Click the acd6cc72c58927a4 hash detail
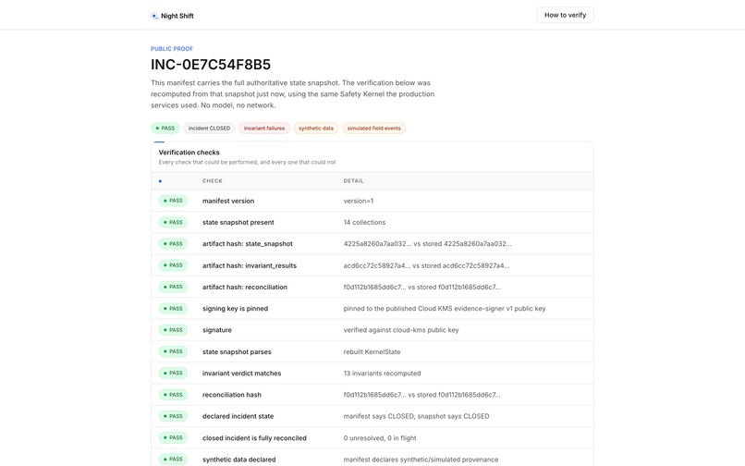The width and height of the screenshot is (745, 466). pyautogui.click(x=427, y=265)
